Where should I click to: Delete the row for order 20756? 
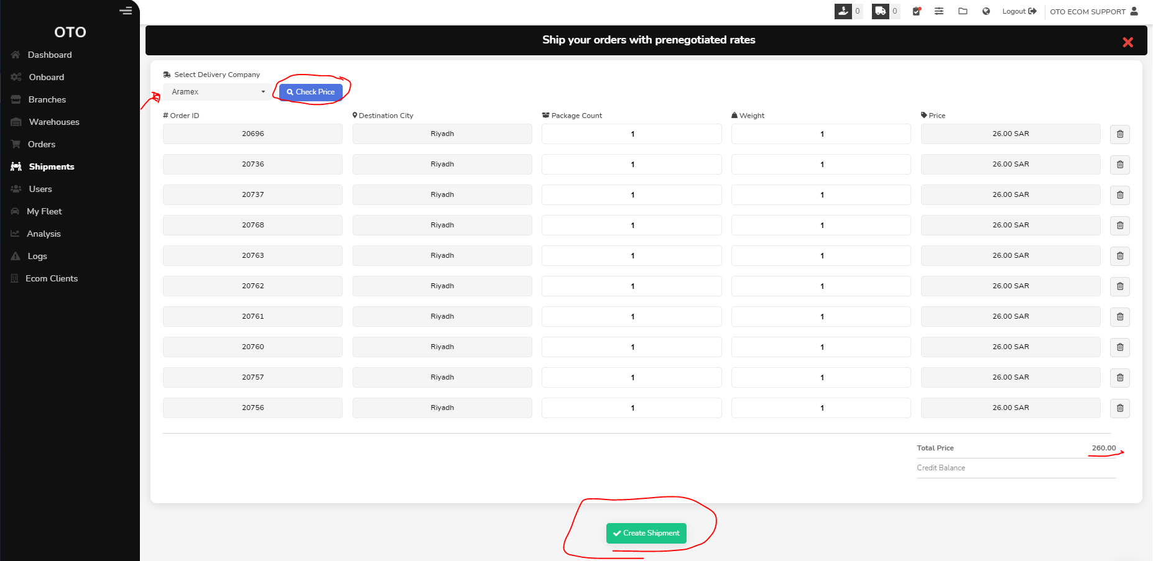pyautogui.click(x=1120, y=408)
